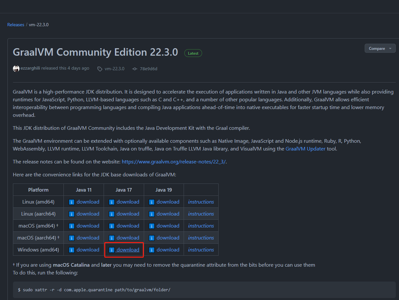Download Windows (amd64) Java 11 link

(88, 250)
